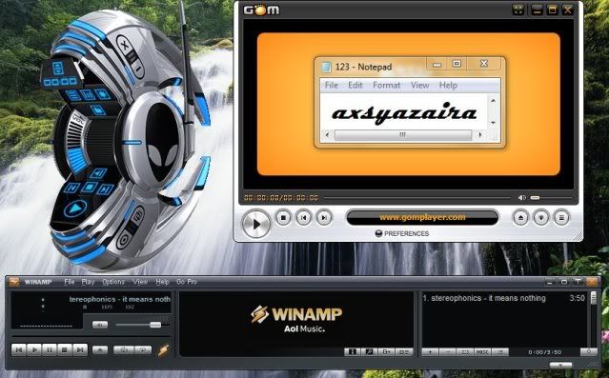609x378 pixels.
Task: Click the GOM Player stop button
Action: 283,218
